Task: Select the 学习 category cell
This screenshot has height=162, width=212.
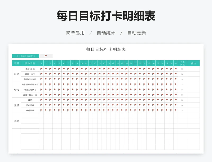Action: (x=17, y=90)
